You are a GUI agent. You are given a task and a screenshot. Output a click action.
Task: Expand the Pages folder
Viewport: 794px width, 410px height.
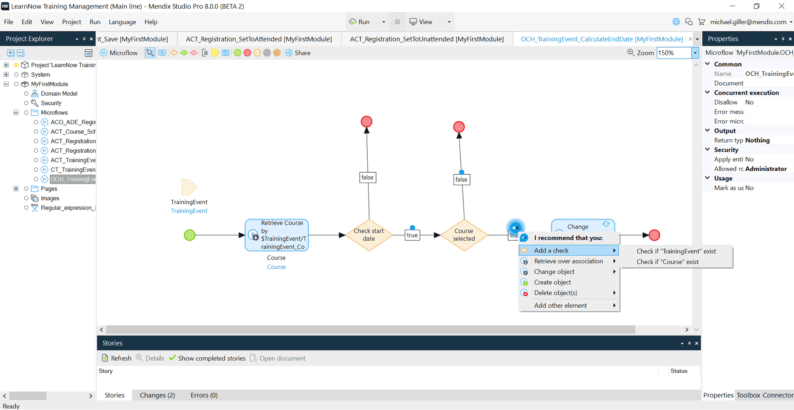click(x=16, y=188)
